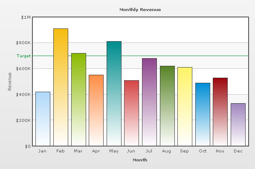Click the Jan month label
Image resolution: width=255 pixels, height=169 pixels.
(42, 151)
